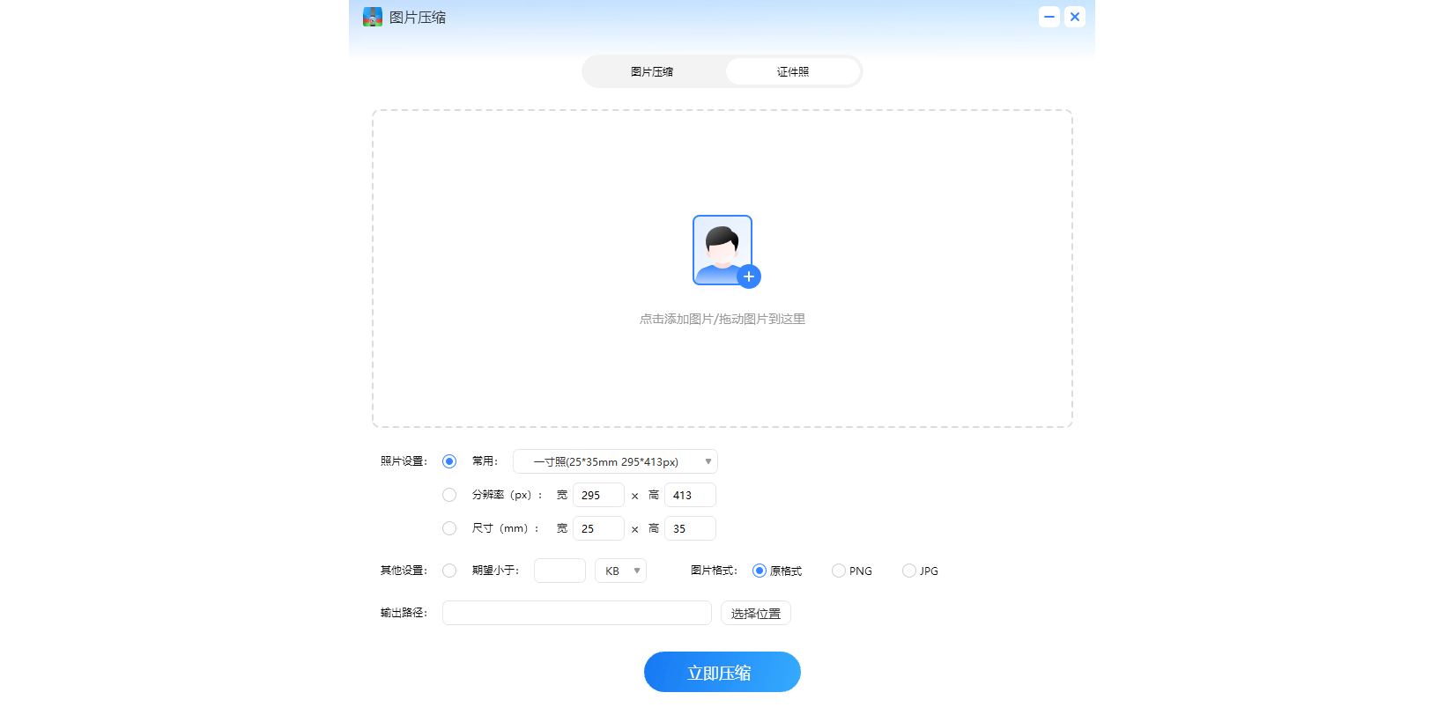Click the blue plus badge on portrait
Screen dimensions: 1445x722
pyautogui.click(x=749, y=276)
